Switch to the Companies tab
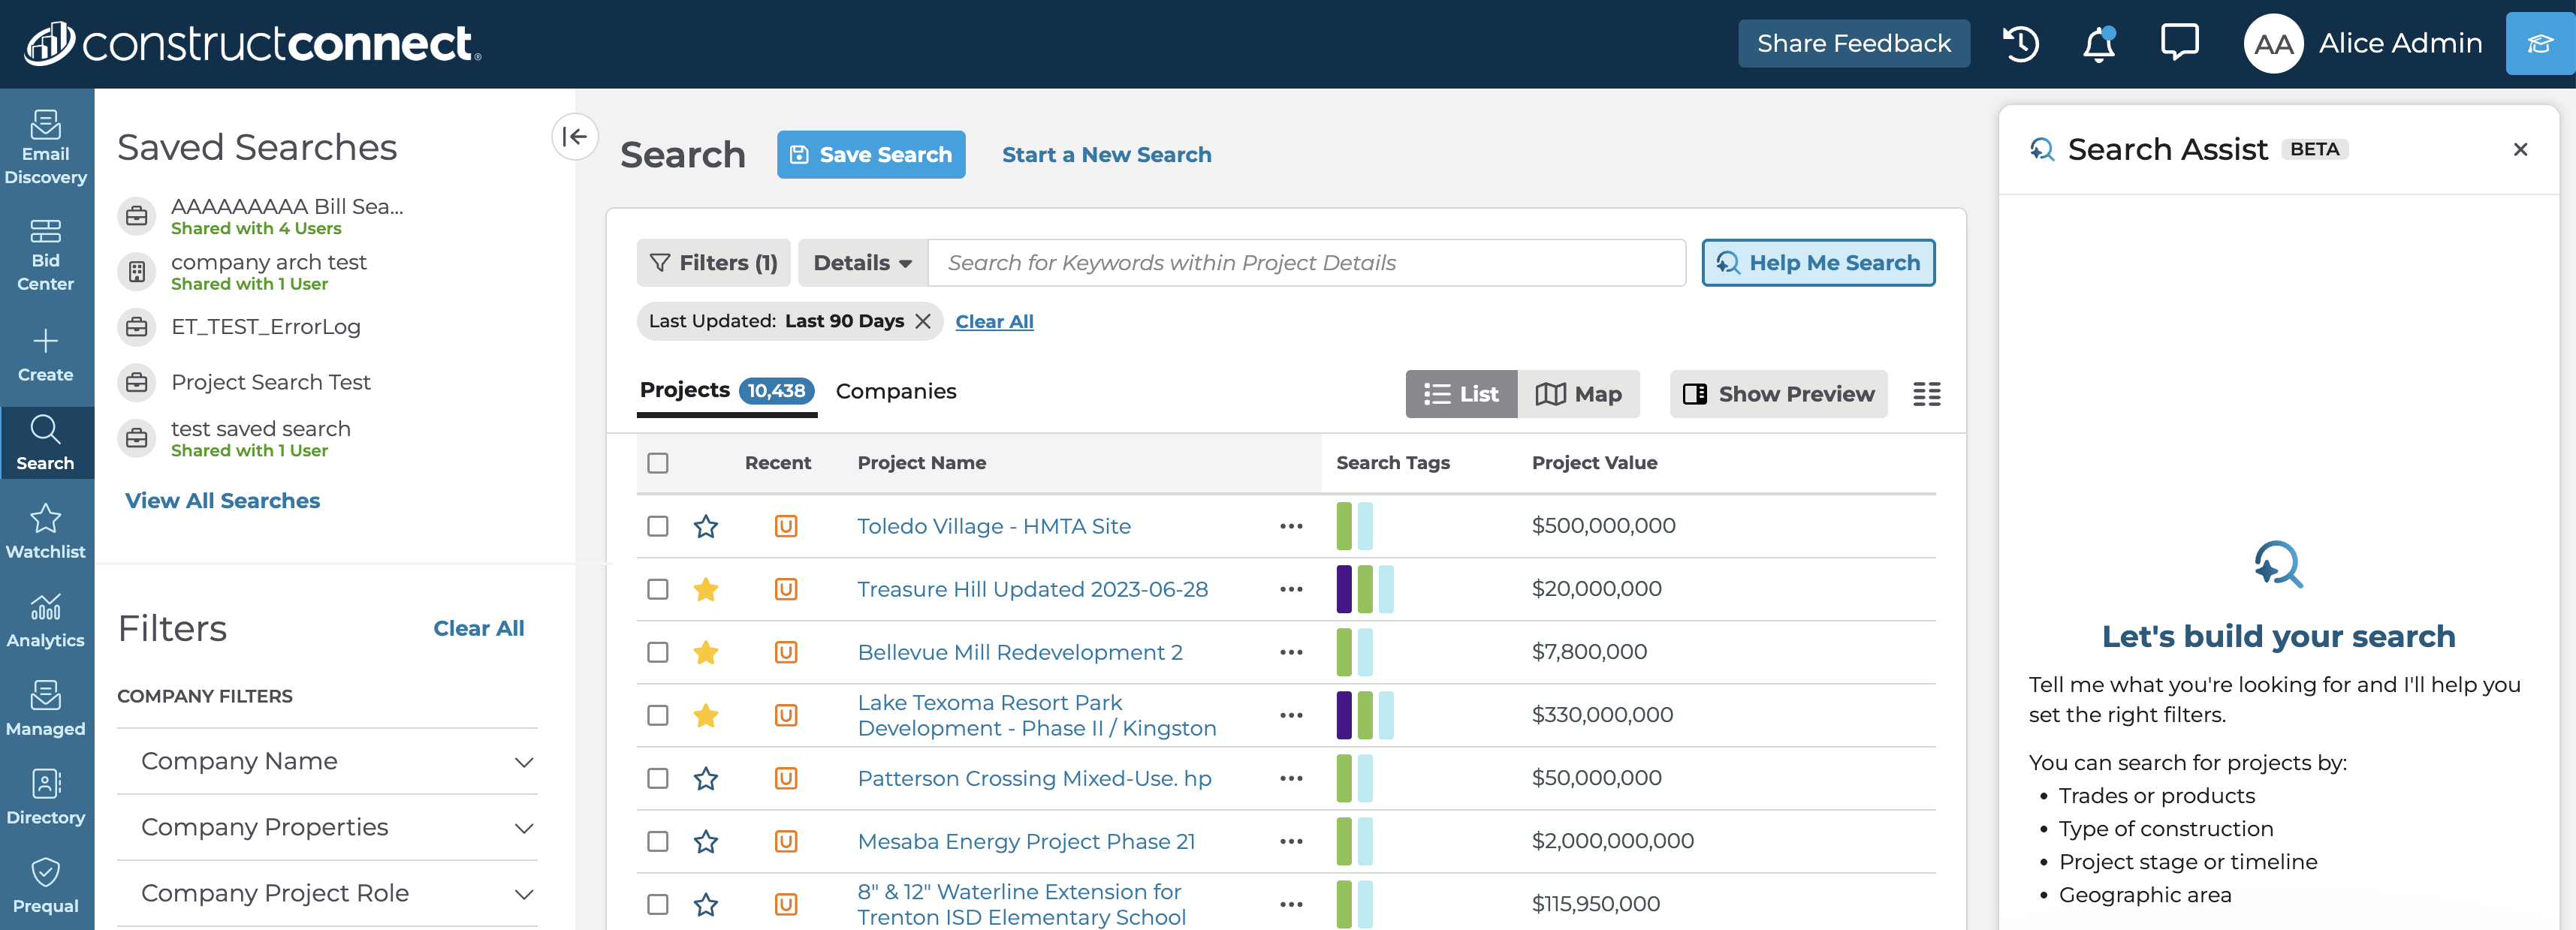The image size is (2576, 930). point(896,392)
